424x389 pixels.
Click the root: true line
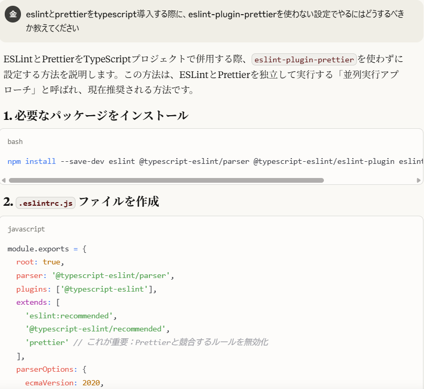click(40, 262)
